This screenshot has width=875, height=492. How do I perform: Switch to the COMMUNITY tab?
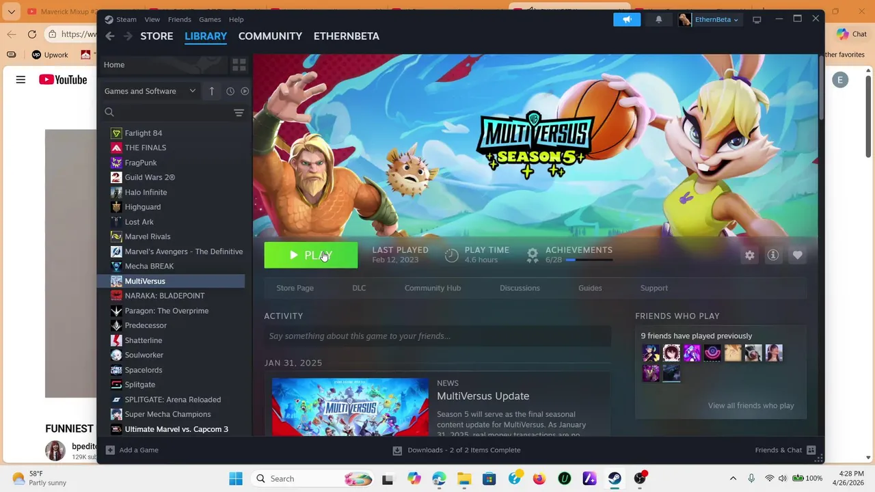pyautogui.click(x=270, y=36)
